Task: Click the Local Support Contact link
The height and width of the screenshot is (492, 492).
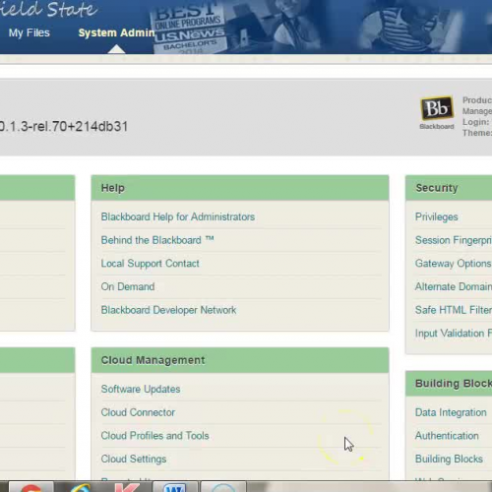Action: 150,264
